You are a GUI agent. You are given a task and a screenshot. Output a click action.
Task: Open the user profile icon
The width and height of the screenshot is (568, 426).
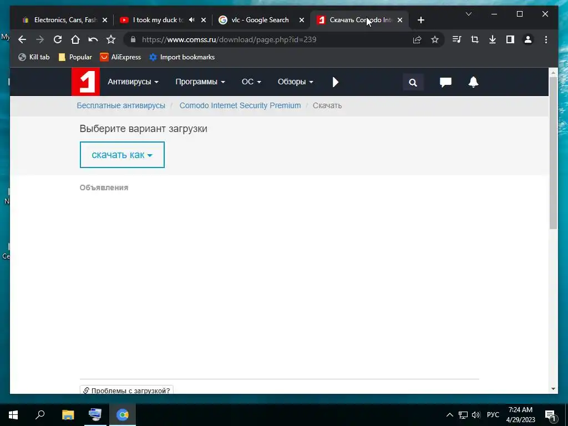pos(528,39)
